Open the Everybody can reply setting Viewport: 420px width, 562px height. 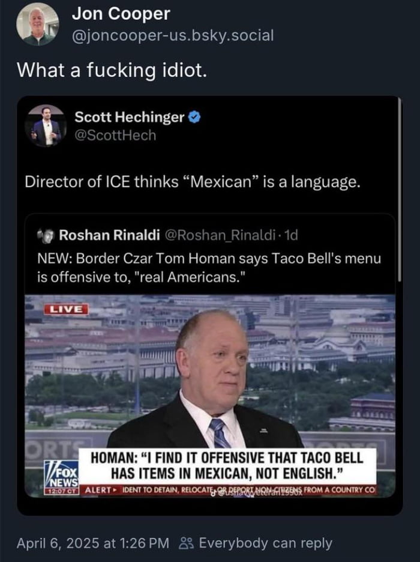[265, 543]
